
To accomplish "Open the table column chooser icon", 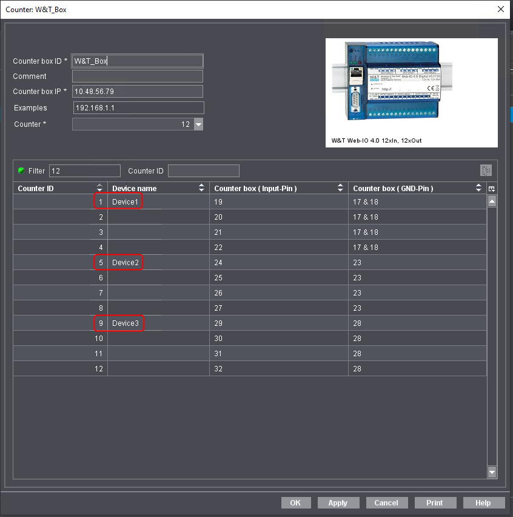I will click(492, 189).
